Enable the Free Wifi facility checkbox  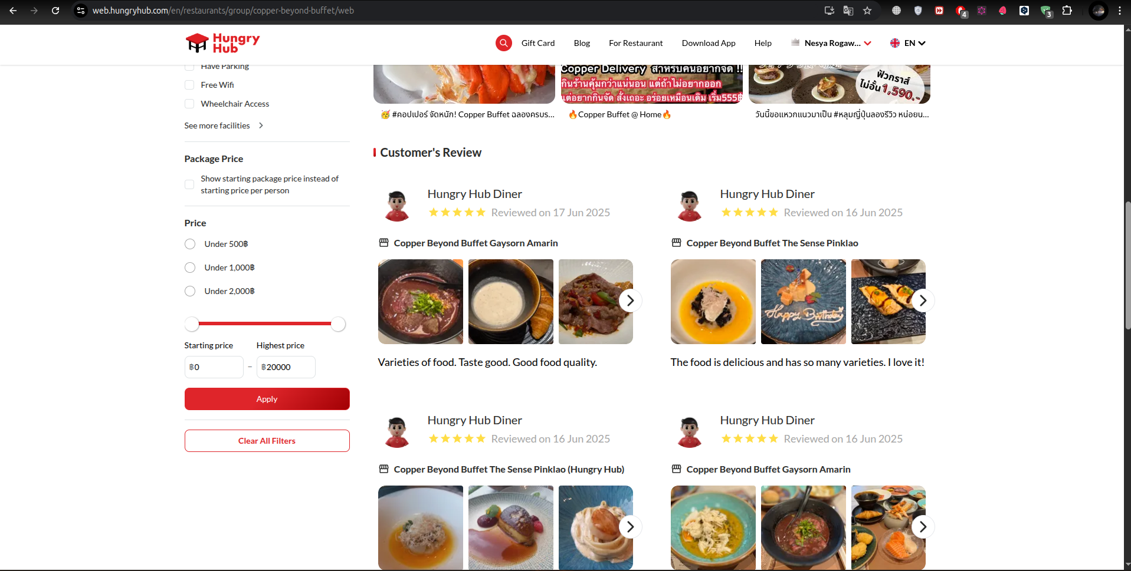(x=189, y=85)
